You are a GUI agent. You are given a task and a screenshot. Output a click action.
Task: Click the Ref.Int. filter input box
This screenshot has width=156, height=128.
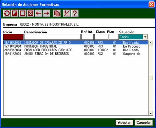click(x=88, y=37)
